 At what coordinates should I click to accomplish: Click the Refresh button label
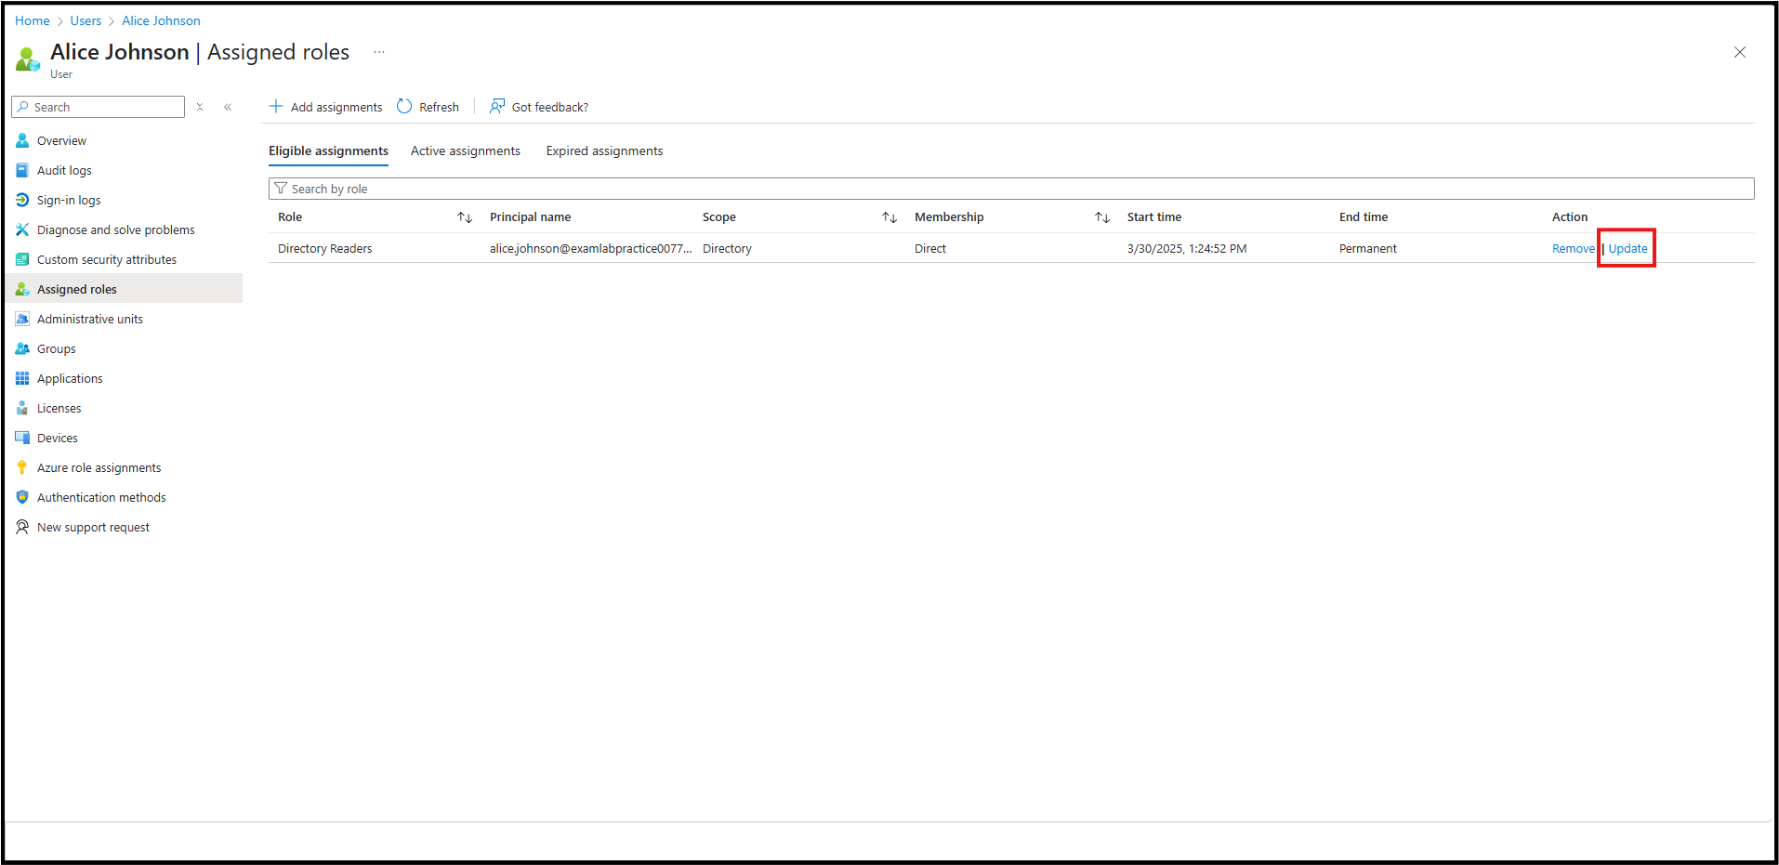coord(439,108)
